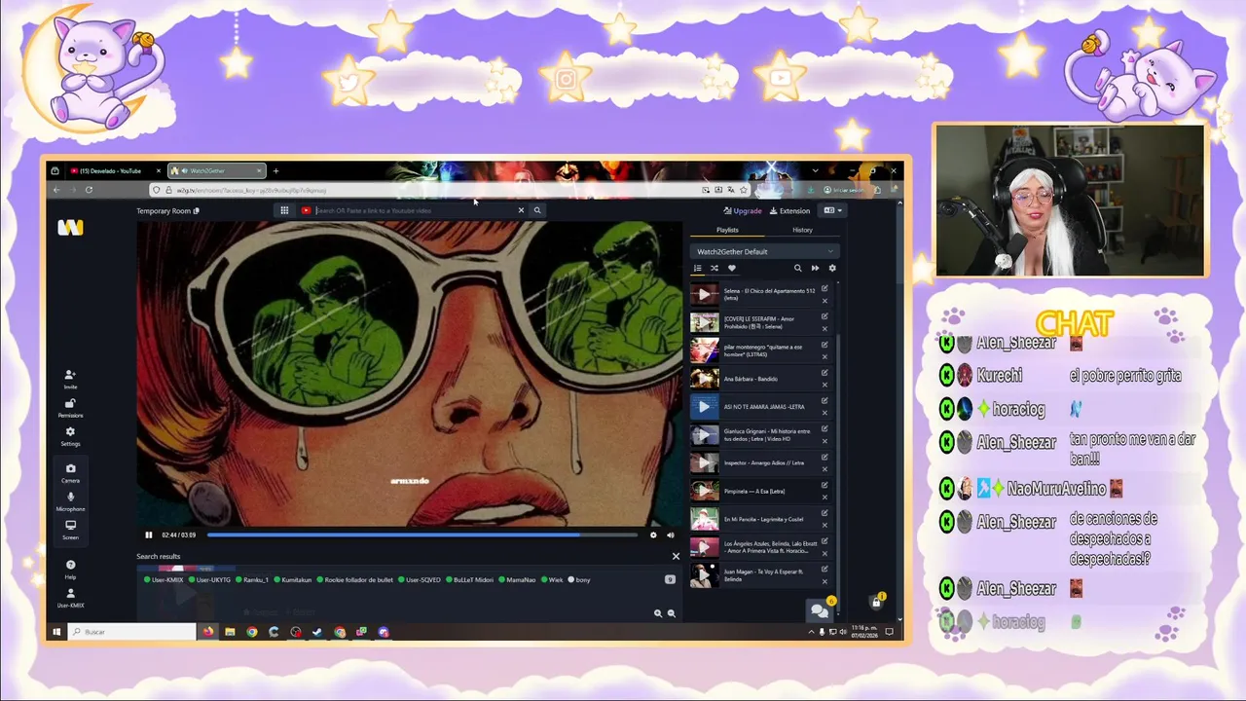1246x701 pixels.
Task: Open the chat bubble with notifications
Action: pyautogui.click(x=821, y=609)
